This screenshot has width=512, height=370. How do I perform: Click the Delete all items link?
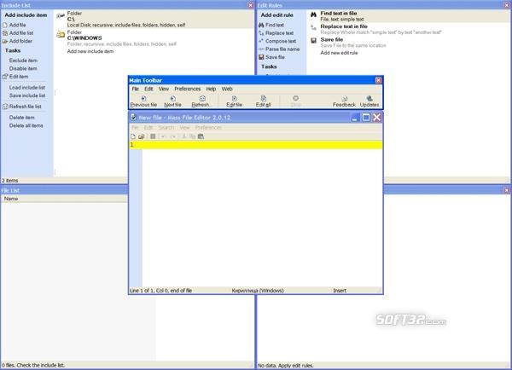coord(26,125)
